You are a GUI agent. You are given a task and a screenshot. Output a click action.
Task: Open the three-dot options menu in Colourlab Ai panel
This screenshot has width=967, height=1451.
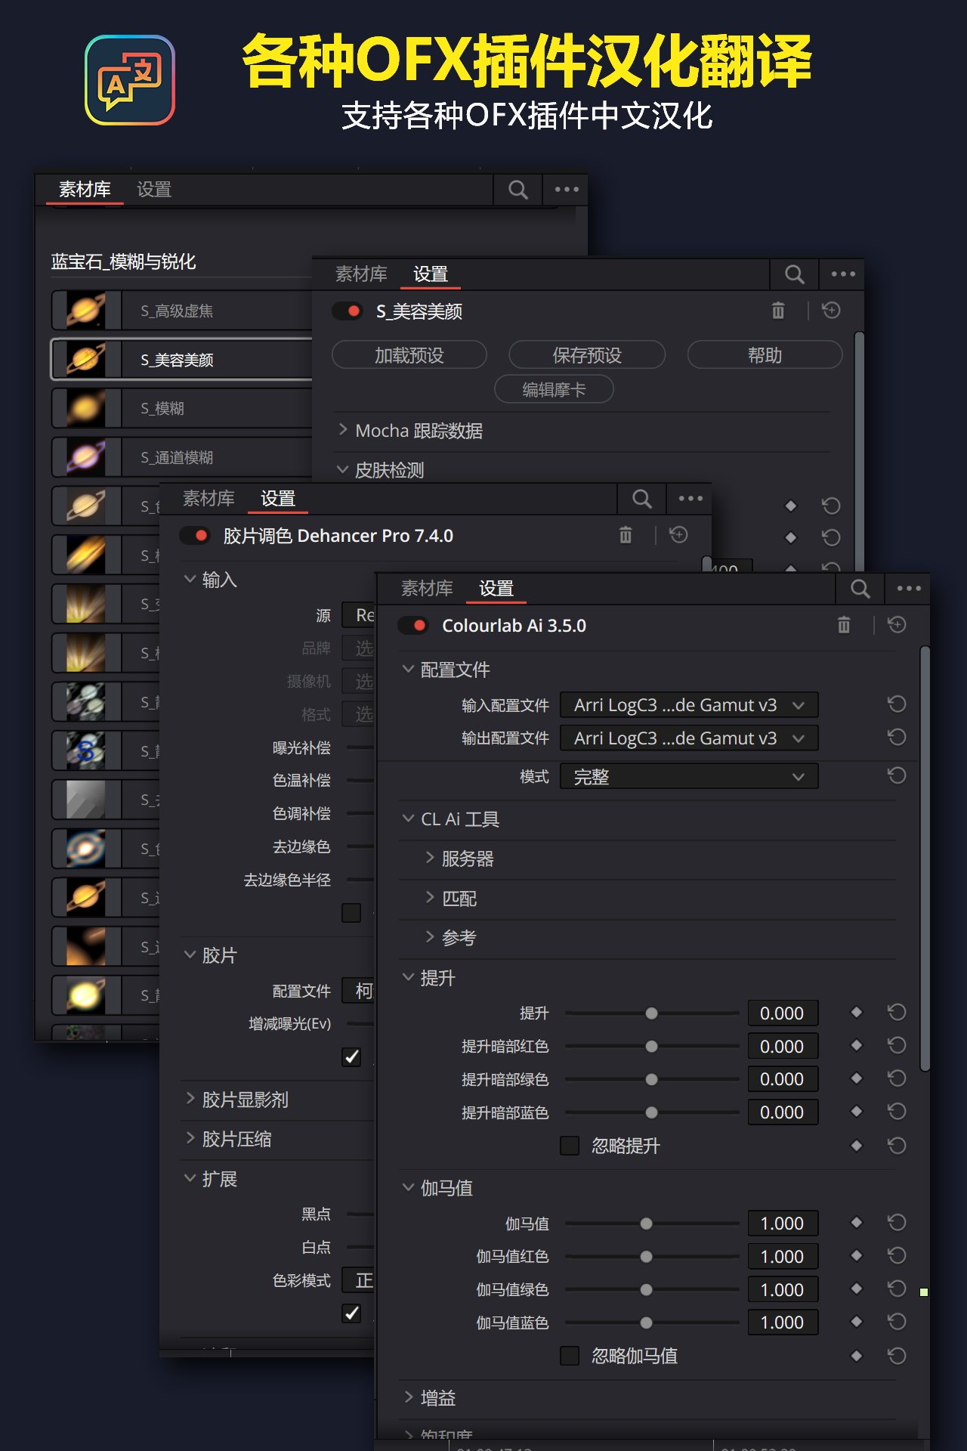[x=909, y=589]
